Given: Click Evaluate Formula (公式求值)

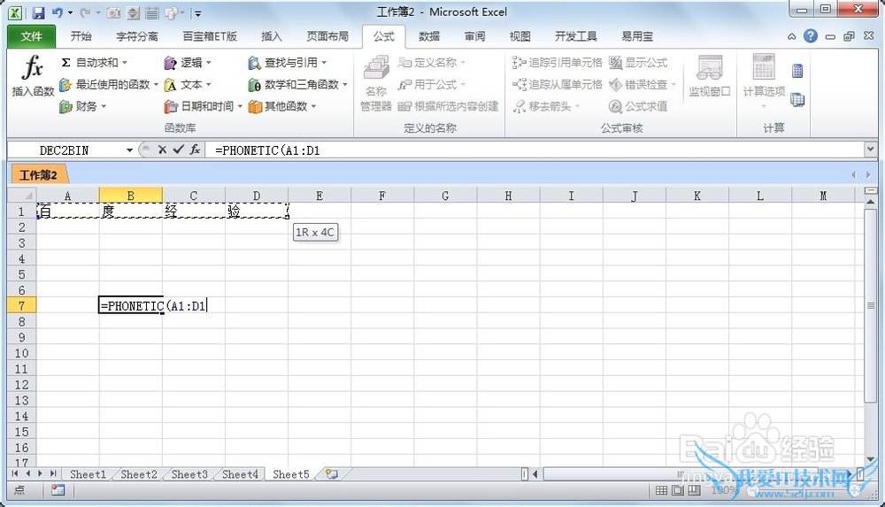Looking at the screenshot, I should pyautogui.click(x=638, y=106).
